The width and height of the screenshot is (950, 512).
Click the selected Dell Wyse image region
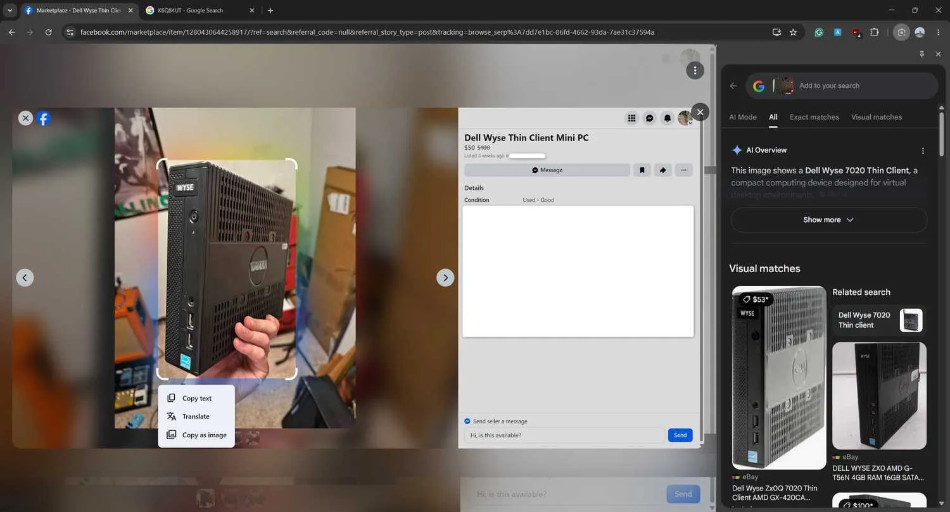(227, 269)
